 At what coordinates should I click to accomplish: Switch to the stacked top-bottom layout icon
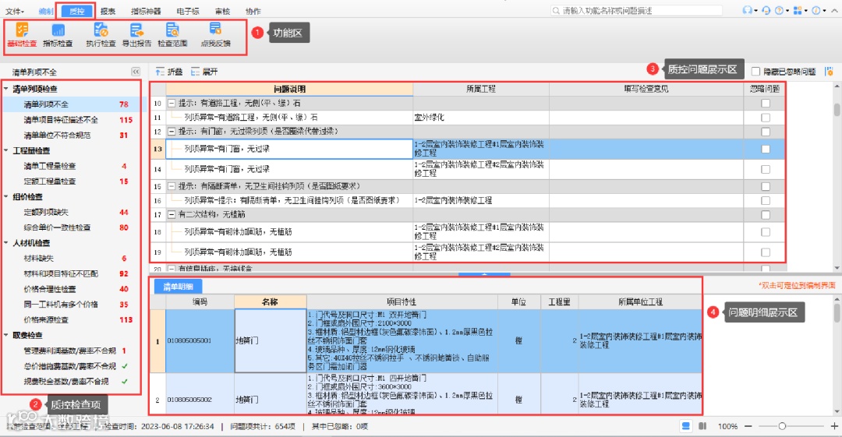[x=686, y=426]
